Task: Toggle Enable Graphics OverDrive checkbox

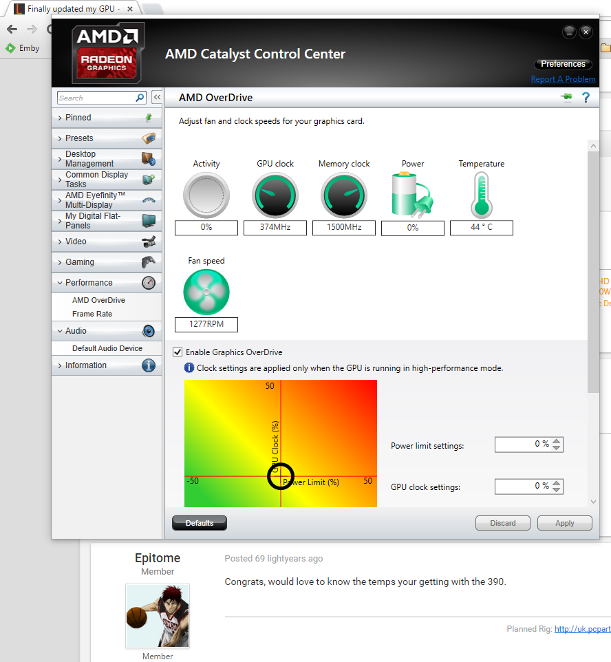Action: (178, 352)
